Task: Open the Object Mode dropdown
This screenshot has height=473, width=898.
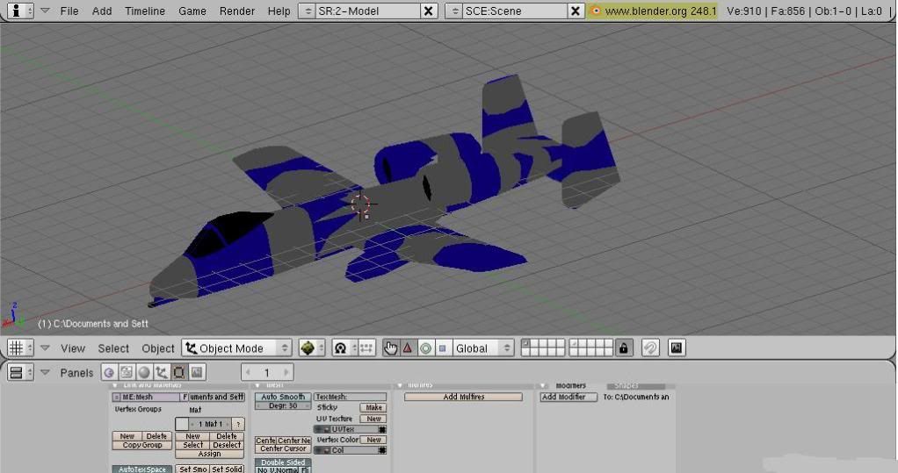Action: click(x=236, y=348)
